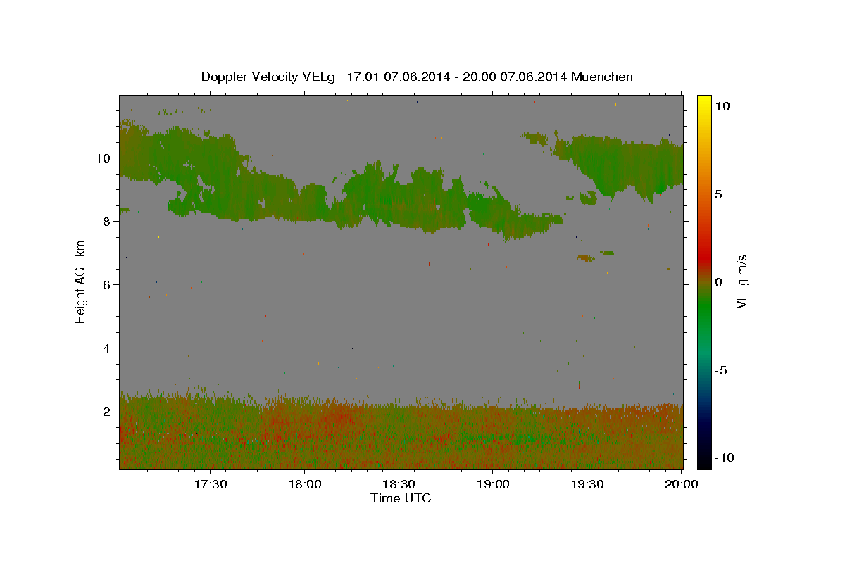Click the height tick label '4'
Viewport: 845px width, 563px height.
tap(107, 348)
